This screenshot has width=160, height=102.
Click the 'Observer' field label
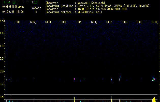click(52, 3)
